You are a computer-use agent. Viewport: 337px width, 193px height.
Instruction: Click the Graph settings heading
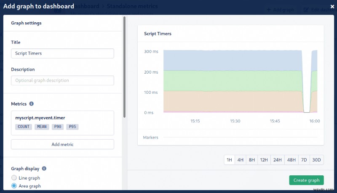pyautogui.click(x=26, y=23)
